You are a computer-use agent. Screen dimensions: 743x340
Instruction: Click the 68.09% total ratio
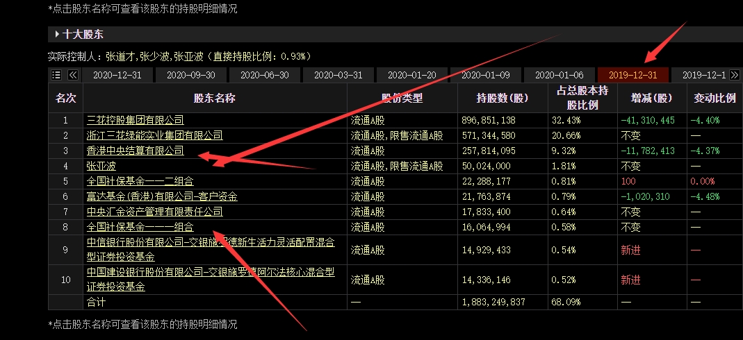pos(566,302)
